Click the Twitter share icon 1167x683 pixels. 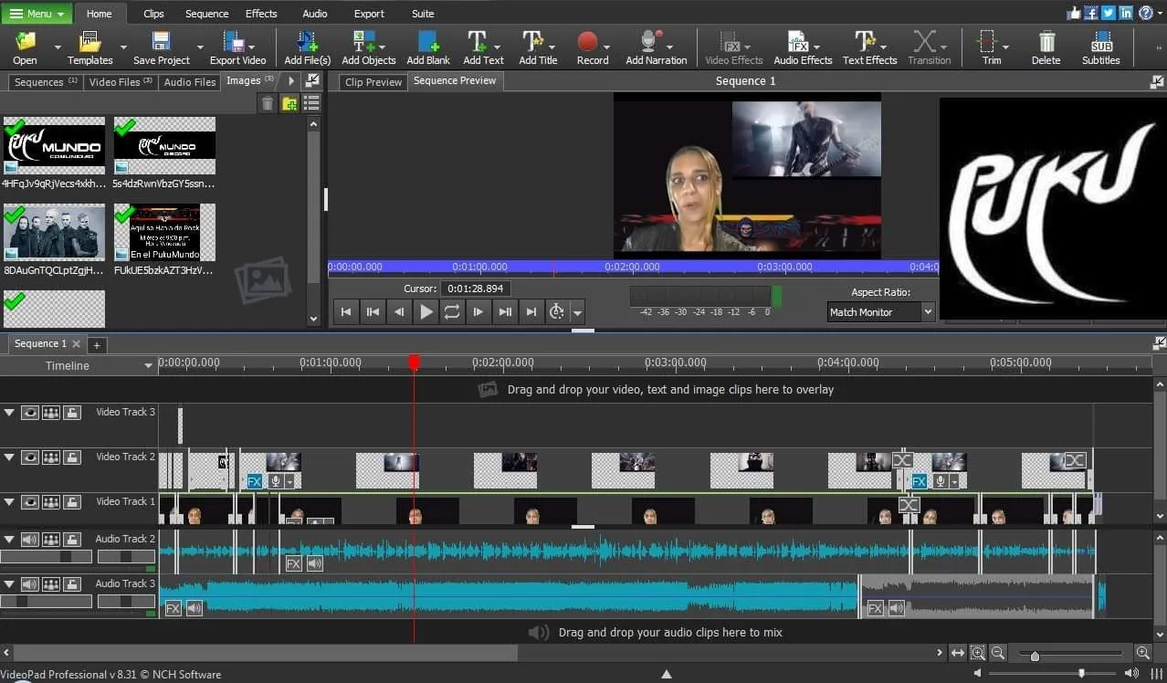pos(1109,13)
